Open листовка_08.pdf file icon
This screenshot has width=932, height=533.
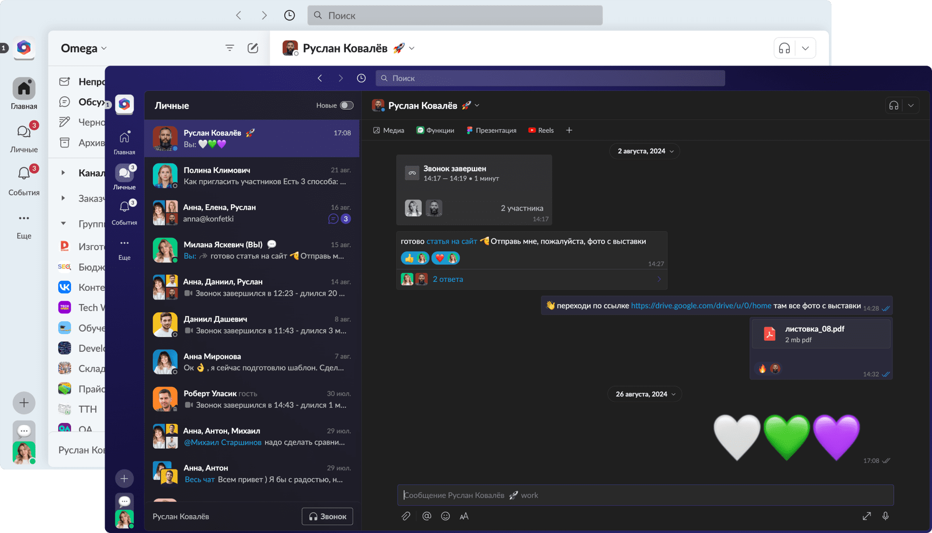769,334
